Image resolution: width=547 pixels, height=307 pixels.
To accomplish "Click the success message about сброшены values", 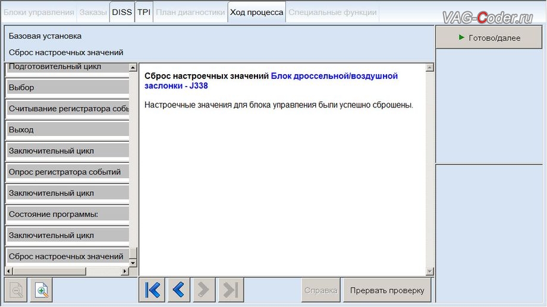I will (x=279, y=105).
